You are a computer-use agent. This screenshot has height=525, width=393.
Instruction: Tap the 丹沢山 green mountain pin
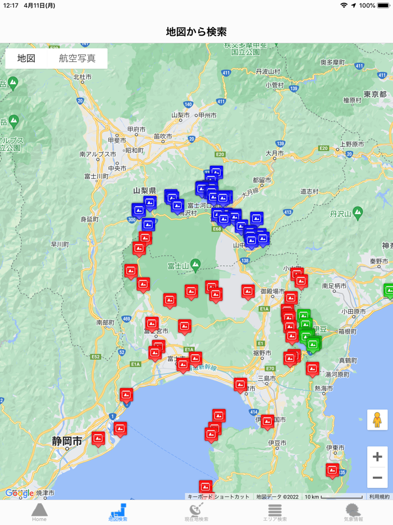tap(358, 213)
